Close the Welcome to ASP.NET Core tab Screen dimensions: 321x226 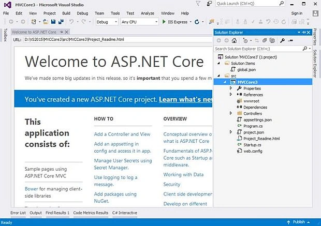pos(67,32)
